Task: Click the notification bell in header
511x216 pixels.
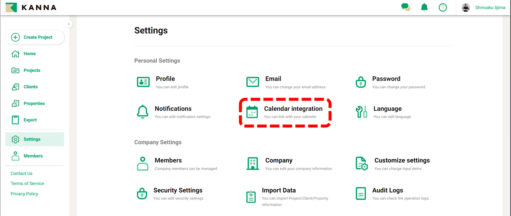Action: [424, 7]
